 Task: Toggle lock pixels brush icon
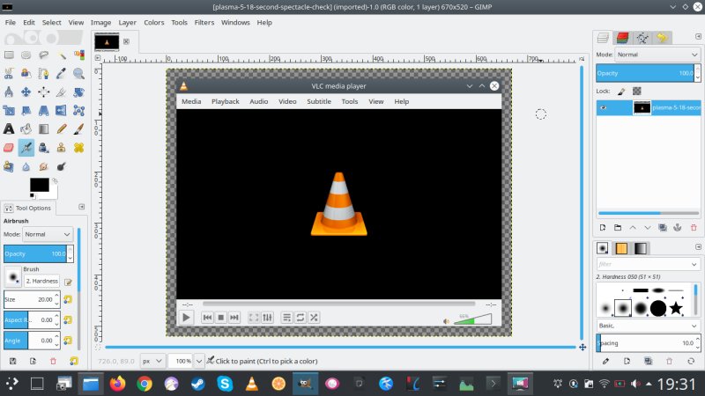pos(621,91)
